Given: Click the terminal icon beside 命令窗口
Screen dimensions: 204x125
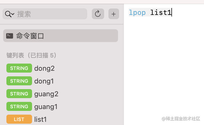Looking at the screenshot, I should pyautogui.click(x=10, y=36).
